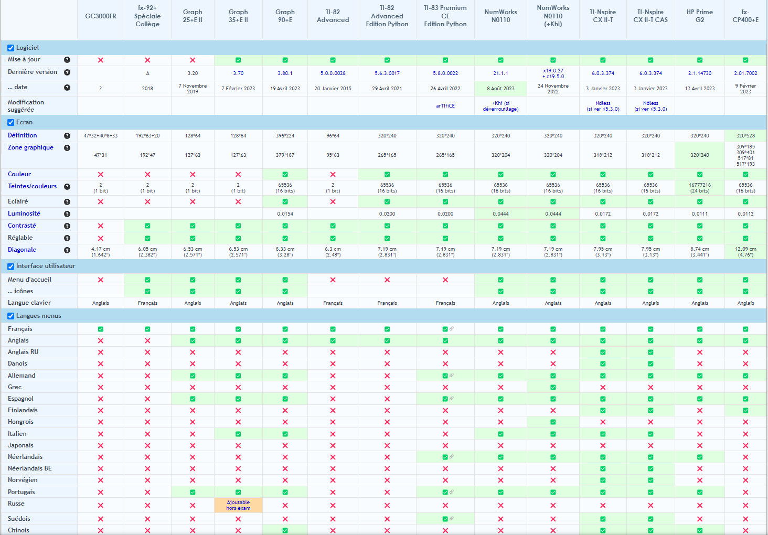Open the '+Khi (si déverrouillage)' link

coord(500,106)
